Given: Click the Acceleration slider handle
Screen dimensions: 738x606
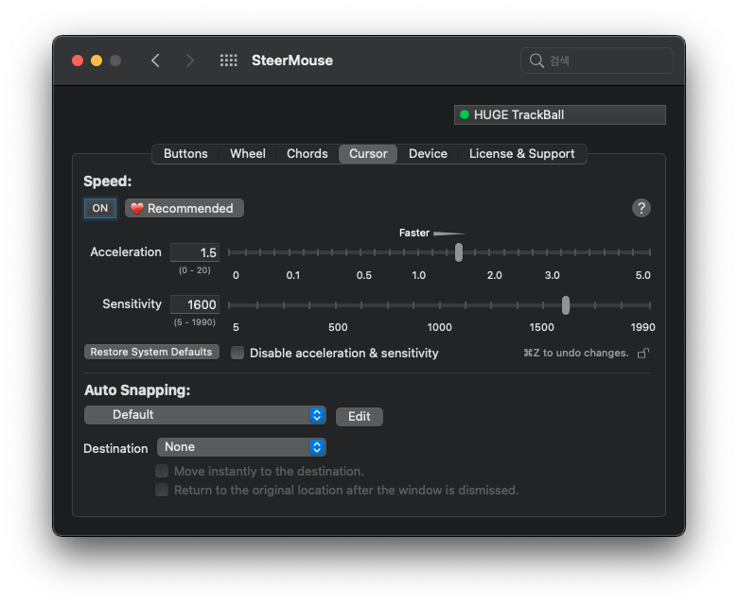Looking at the screenshot, I should (459, 252).
